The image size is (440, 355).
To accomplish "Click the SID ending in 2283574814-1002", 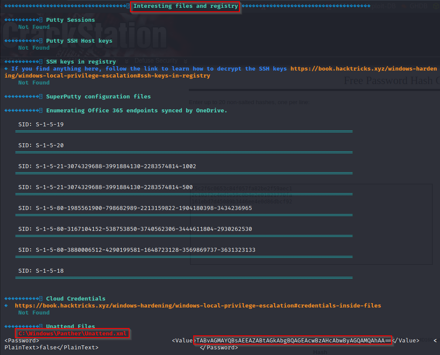I will tap(107, 166).
